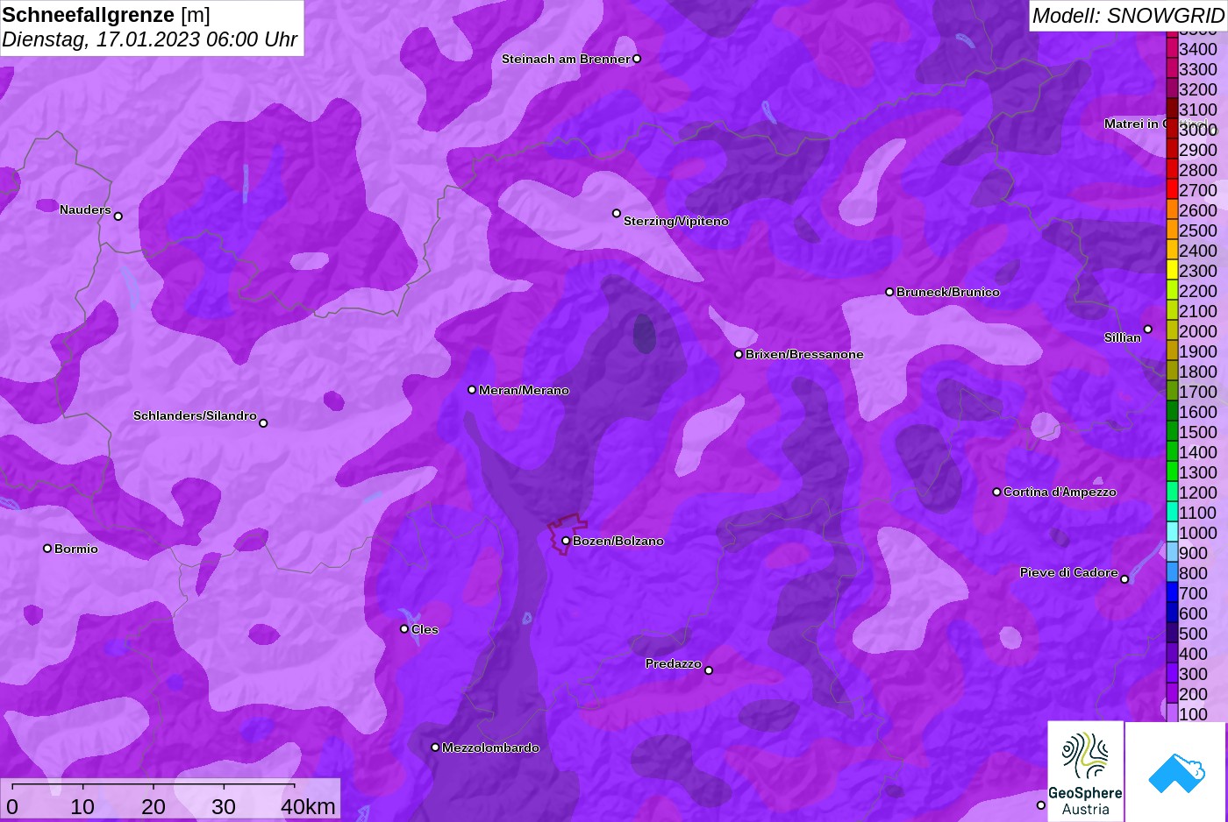Click the Sillian location marker dot

pyautogui.click(x=1147, y=330)
